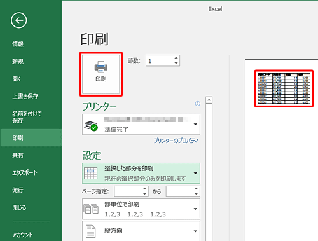Screen dimensions: 318x241
Task: Open the printer selection dropdown
Action: point(141,124)
